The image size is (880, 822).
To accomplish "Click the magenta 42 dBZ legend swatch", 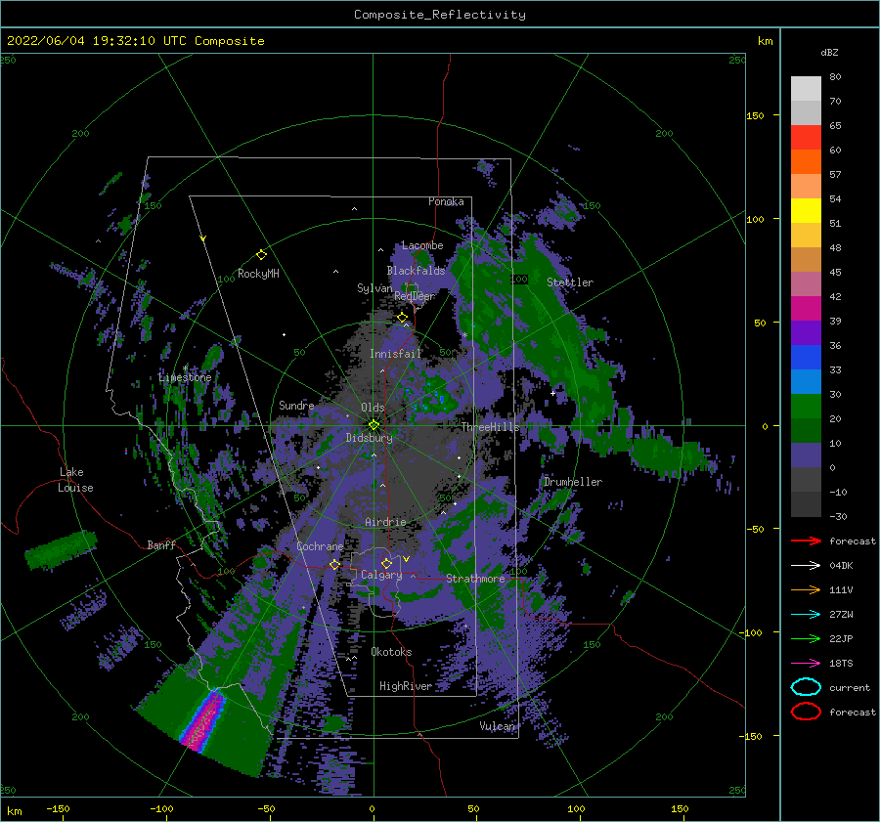I will [x=806, y=308].
